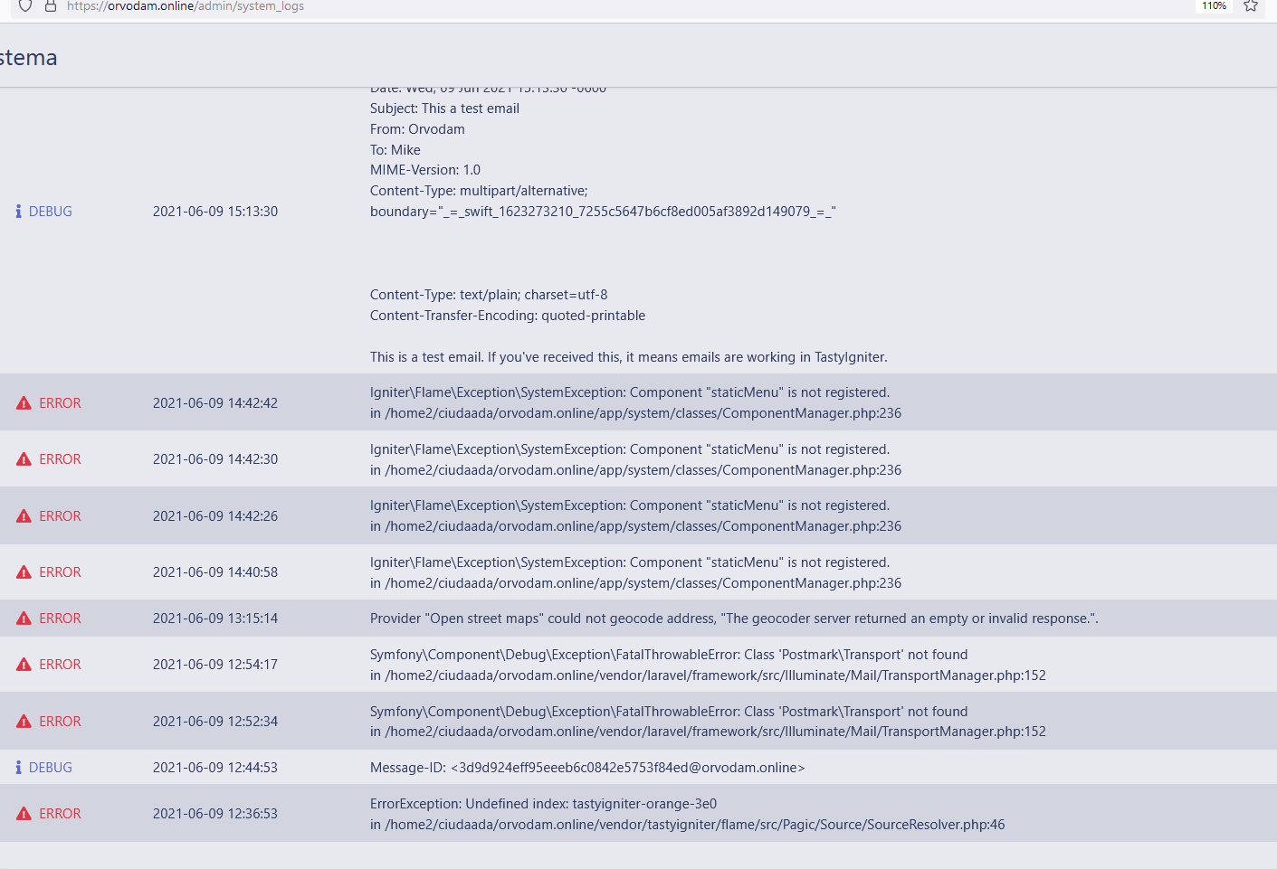
Task: Toggle the bookmark star for this page
Action: click(x=1252, y=6)
